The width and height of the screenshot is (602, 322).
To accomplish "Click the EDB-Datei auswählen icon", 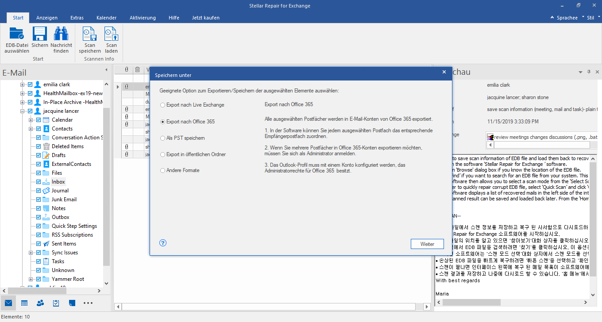I will (17, 34).
